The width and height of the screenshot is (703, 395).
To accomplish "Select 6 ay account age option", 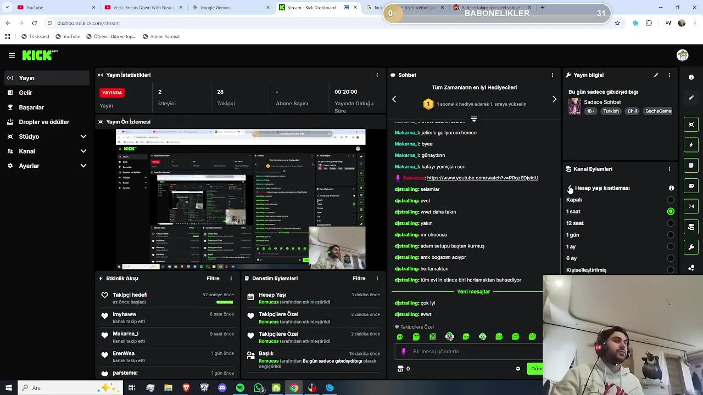I will tap(671, 258).
